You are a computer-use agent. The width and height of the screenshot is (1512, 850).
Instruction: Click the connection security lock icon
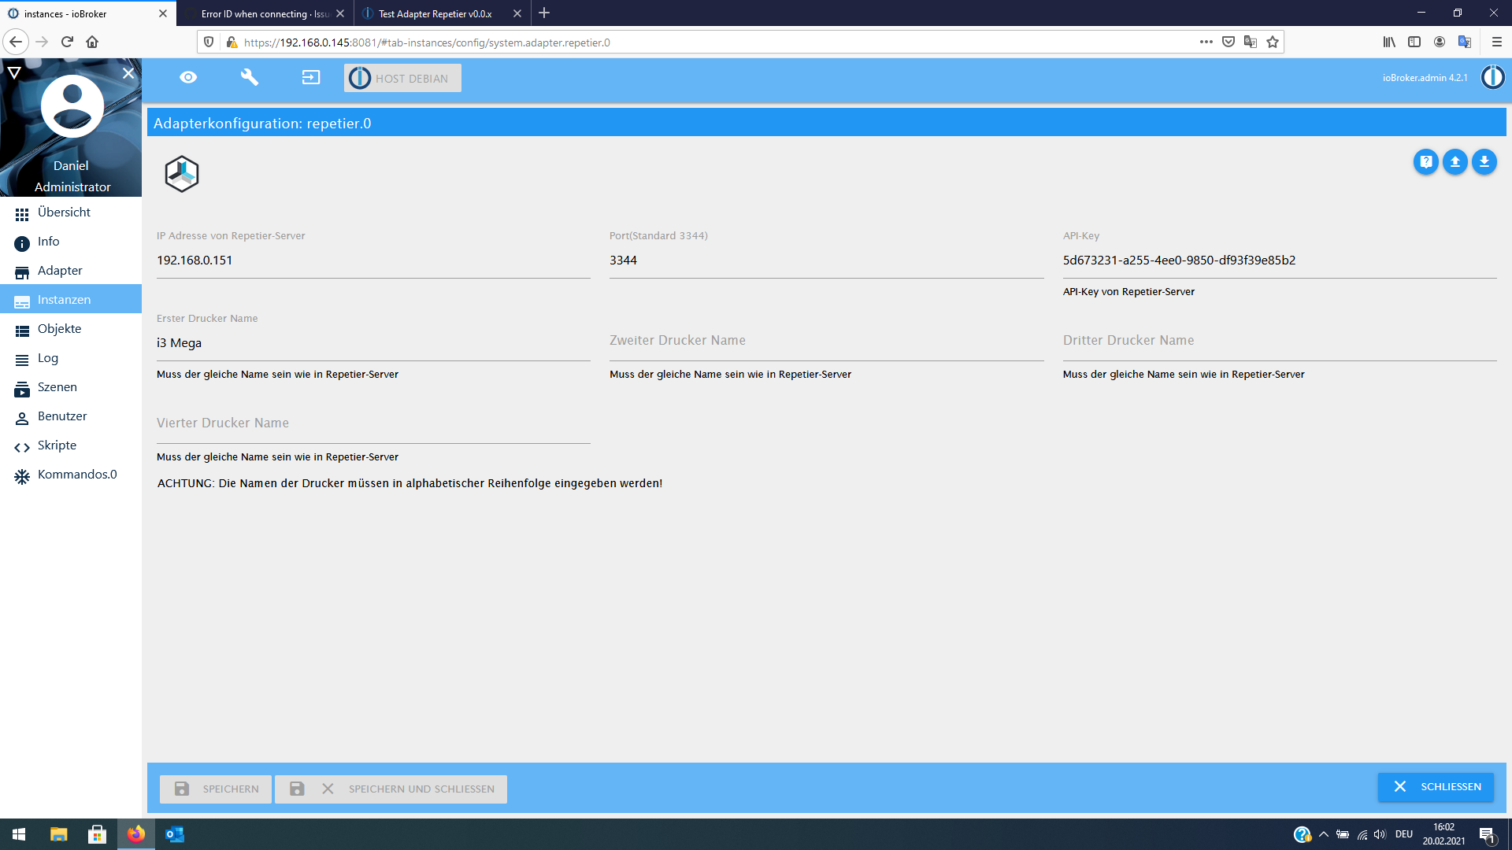[x=232, y=42]
